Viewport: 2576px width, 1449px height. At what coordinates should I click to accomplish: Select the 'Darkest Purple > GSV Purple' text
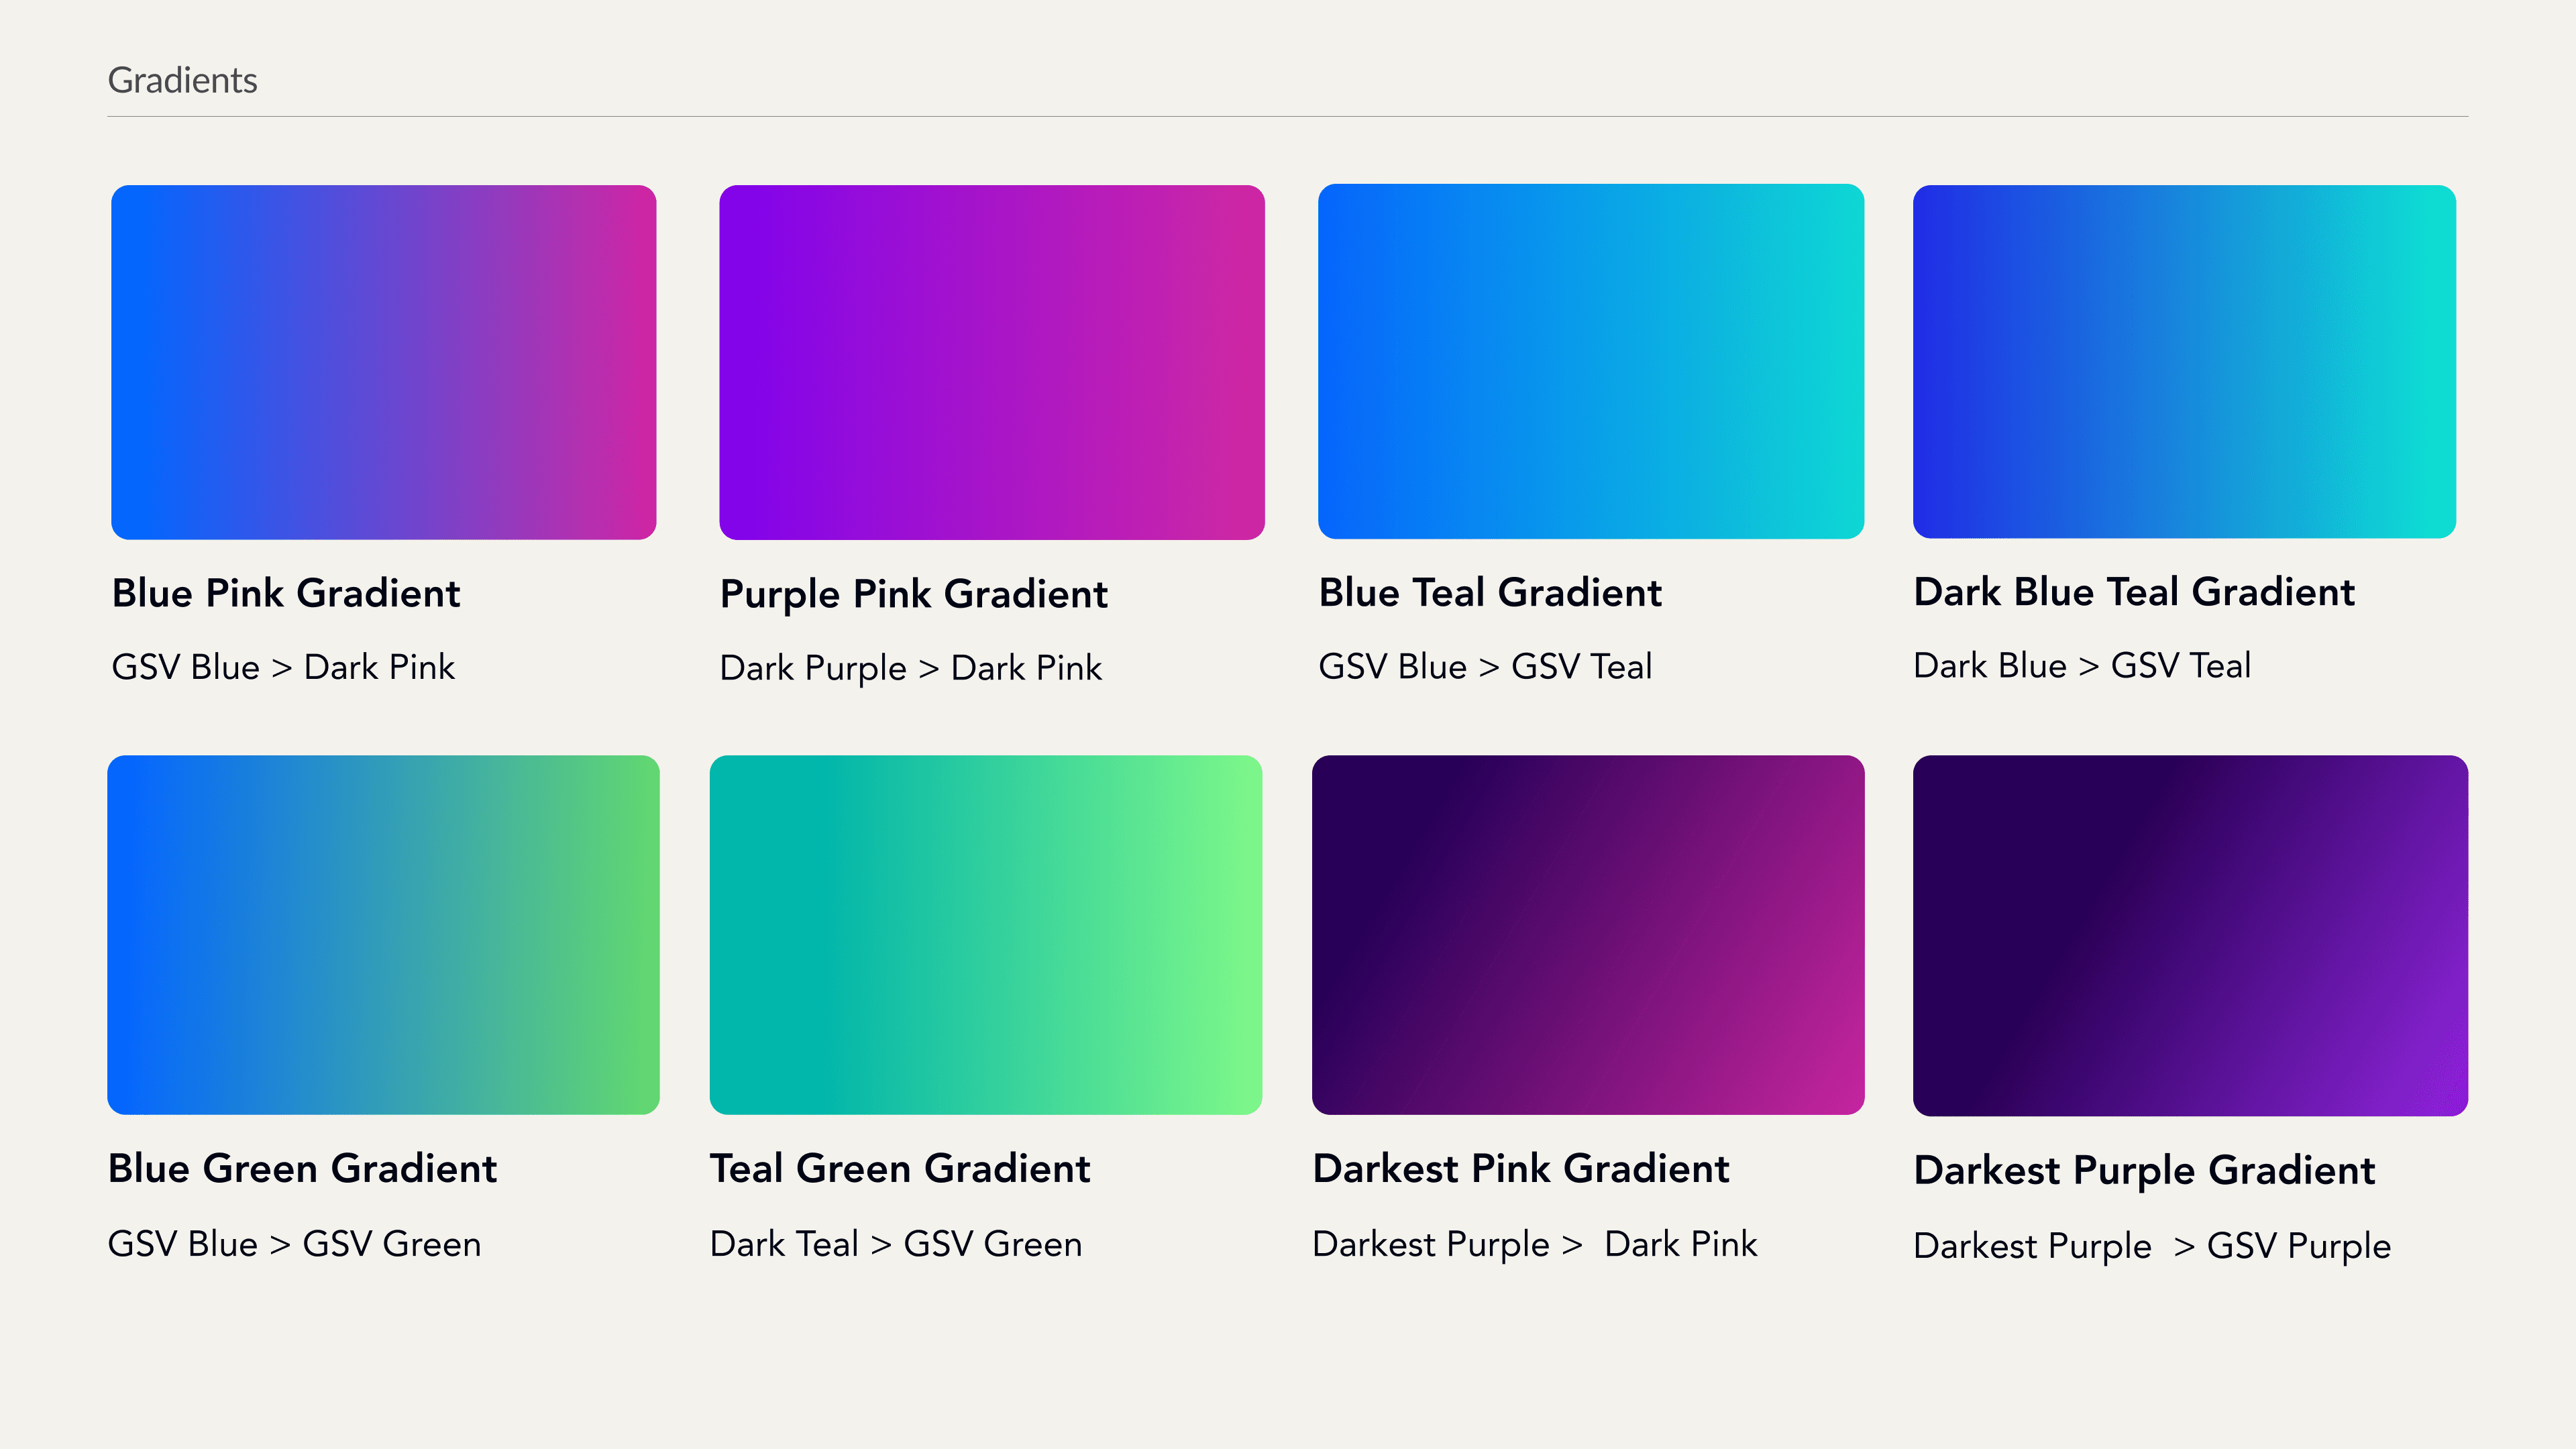point(2151,1246)
